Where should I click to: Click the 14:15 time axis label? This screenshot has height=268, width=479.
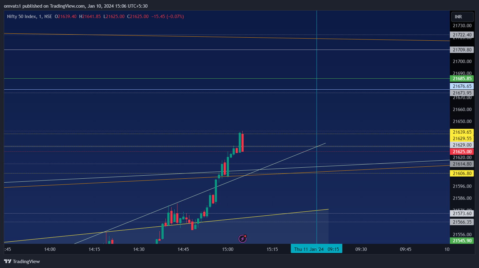94,249
